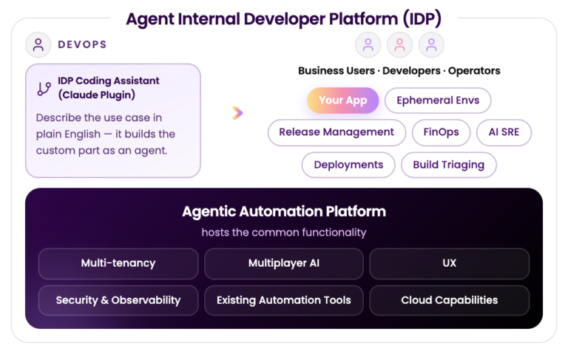Click the 'Describe the use case' description text
This screenshot has width=568, height=354.
pos(106,135)
